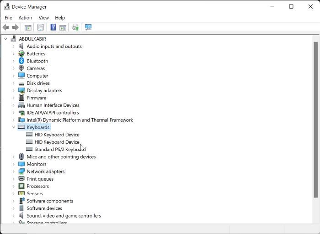Expand Mice and other pointing devices chevron
This screenshot has height=234, width=320.
[x=13, y=156]
